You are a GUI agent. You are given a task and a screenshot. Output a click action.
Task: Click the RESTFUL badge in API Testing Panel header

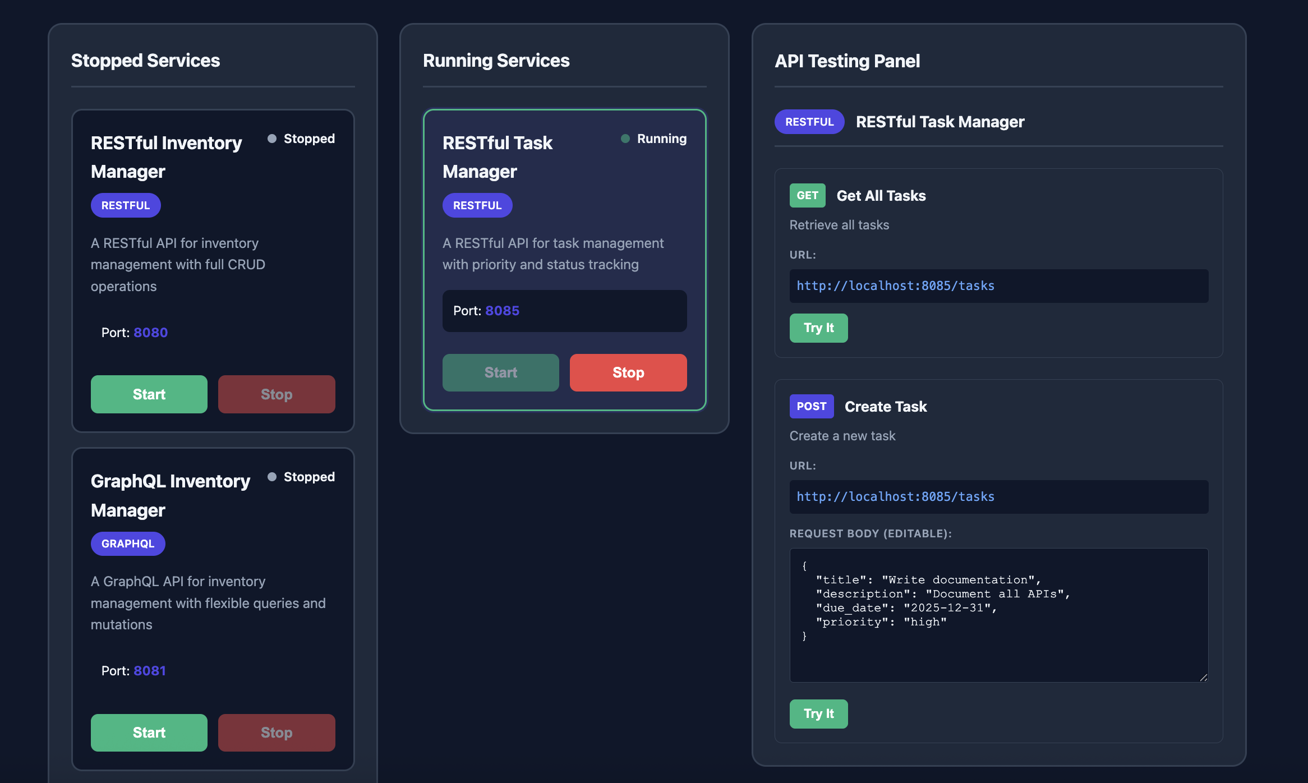809,121
